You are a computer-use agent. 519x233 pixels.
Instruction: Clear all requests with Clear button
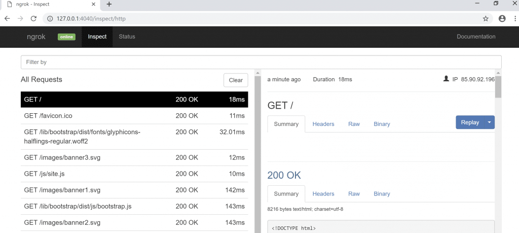coord(236,80)
